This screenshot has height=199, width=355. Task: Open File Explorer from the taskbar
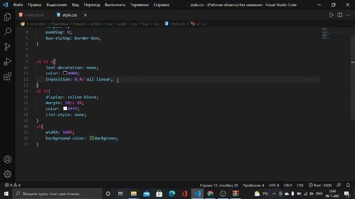(x=134, y=193)
